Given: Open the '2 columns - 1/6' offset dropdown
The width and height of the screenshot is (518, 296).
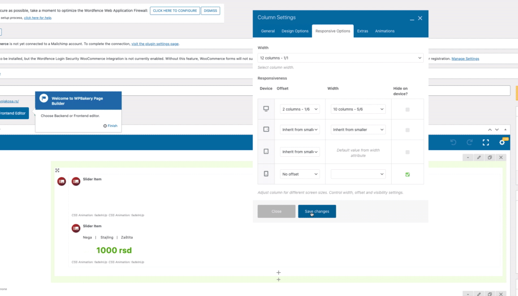Looking at the screenshot, I should (299, 109).
